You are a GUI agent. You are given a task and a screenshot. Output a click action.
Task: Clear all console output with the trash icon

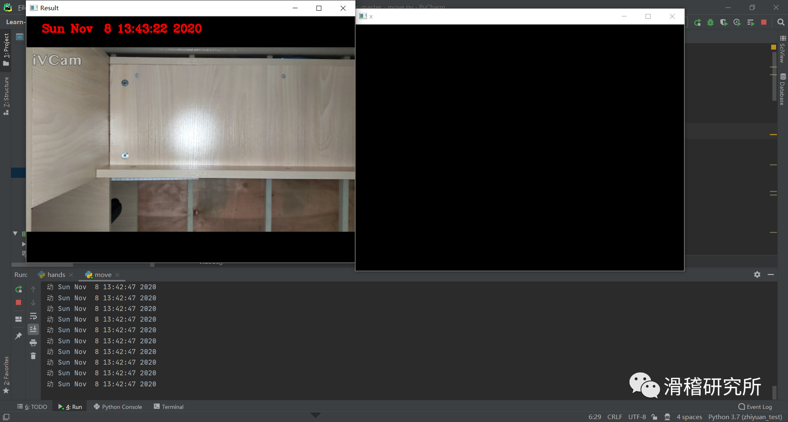pos(33,356)
